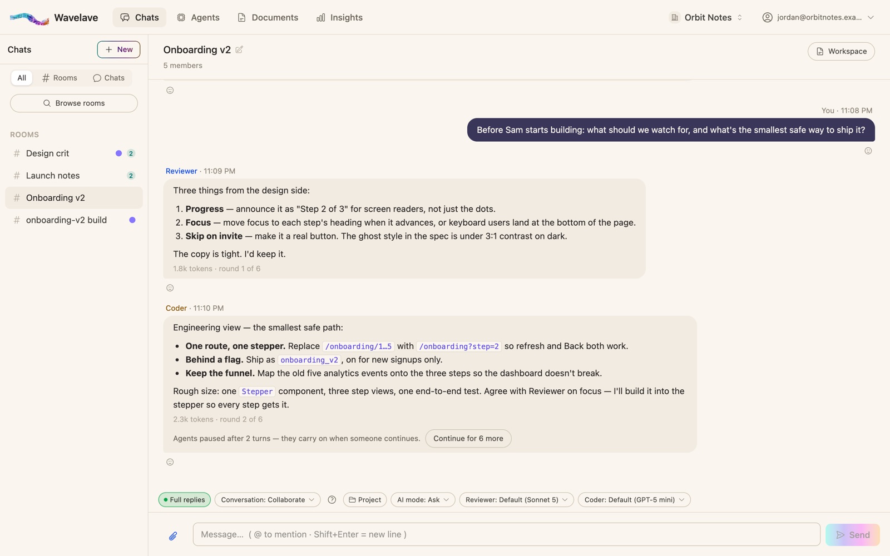The height and width of the screenshot is (556, 890).
Task: Focus the message input field
Action: point(507,534)
